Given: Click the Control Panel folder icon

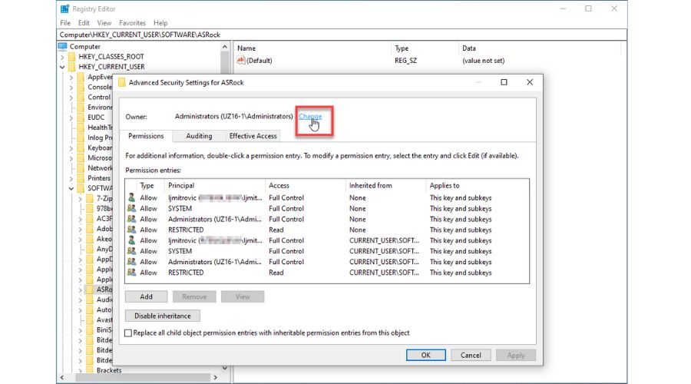Looking at the screenshot, I should (81, 98).
